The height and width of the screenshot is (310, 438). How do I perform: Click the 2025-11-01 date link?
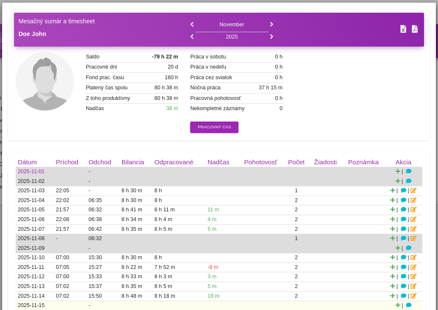click(31, 172)
